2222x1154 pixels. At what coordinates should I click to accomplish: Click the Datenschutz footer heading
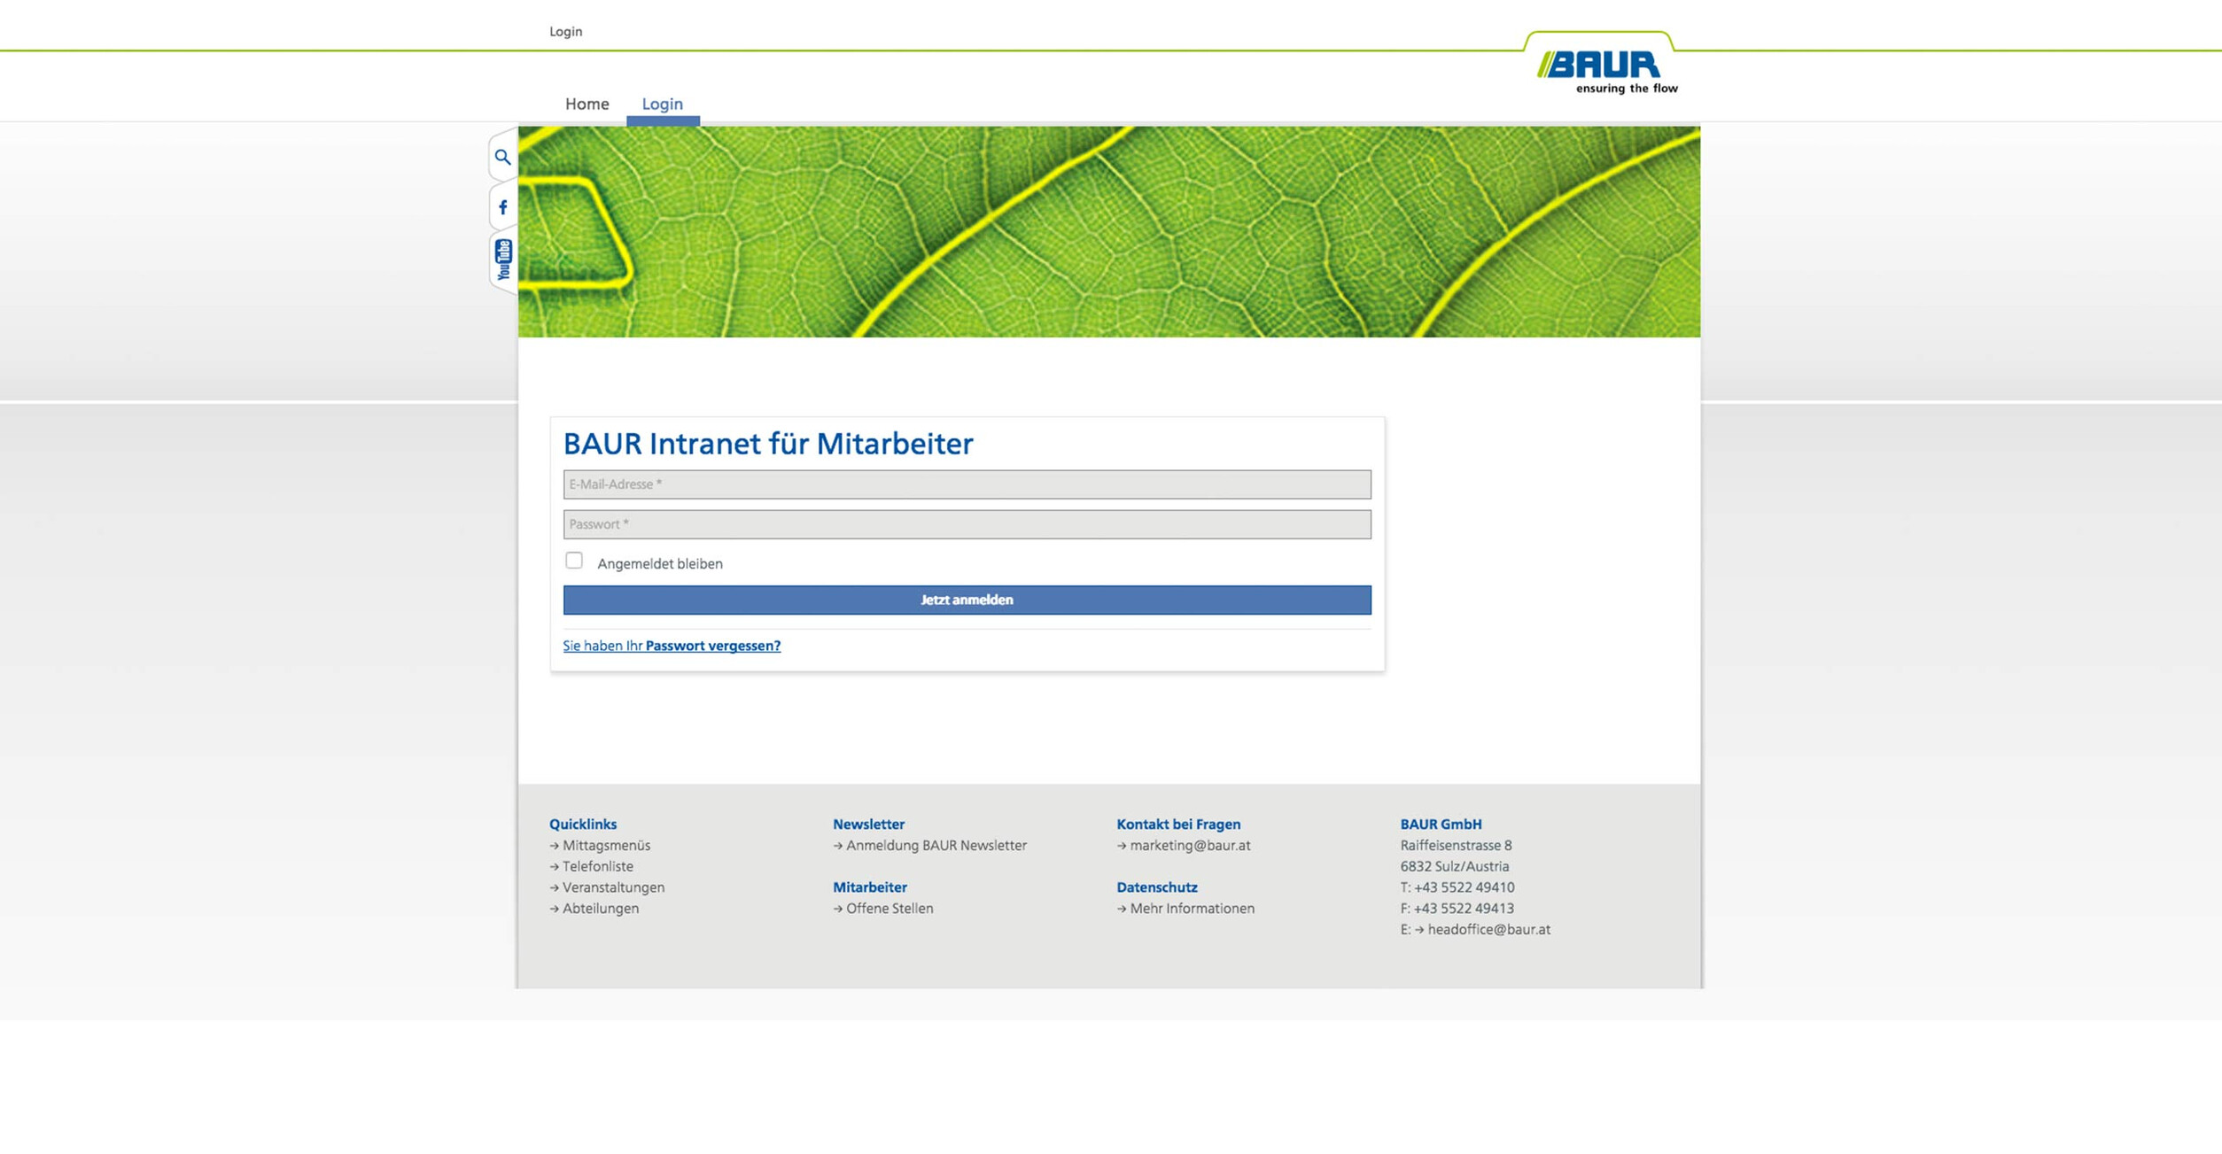1157,887
